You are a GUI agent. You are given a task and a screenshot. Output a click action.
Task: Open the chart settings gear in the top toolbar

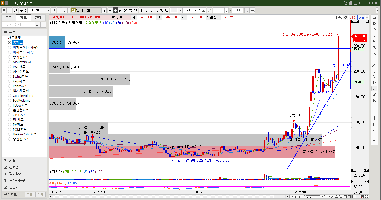[252, 10]
